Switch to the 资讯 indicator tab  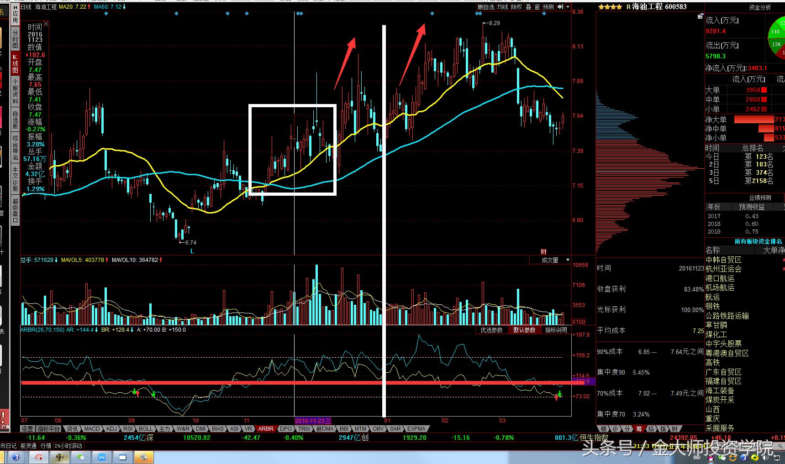pos(72,429)
